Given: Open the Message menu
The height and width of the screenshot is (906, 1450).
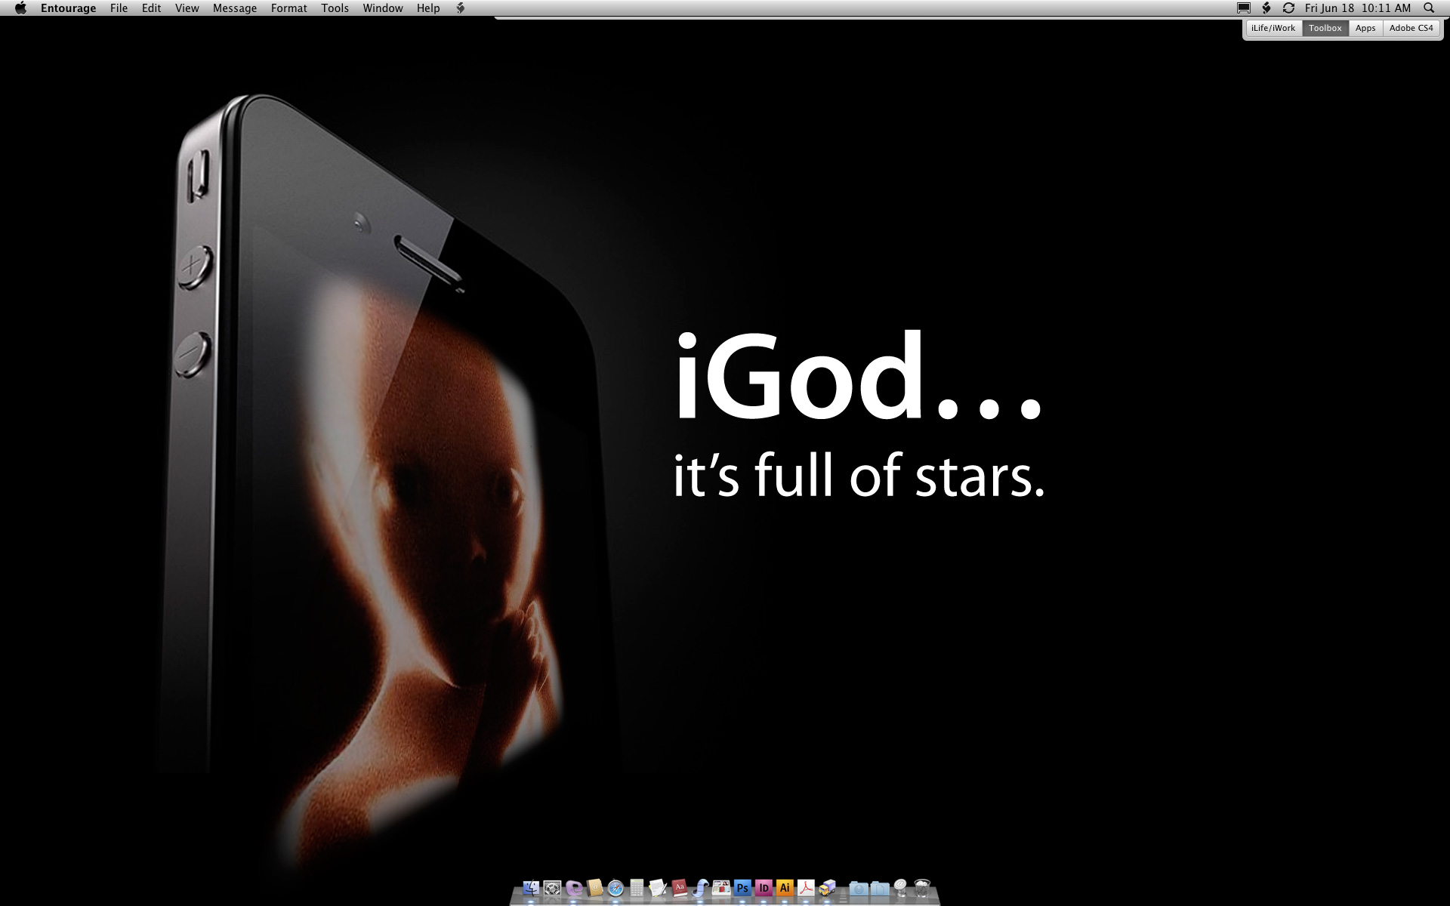Looking at the screenshot, I should pyautogui.click(x=234, y=8).
